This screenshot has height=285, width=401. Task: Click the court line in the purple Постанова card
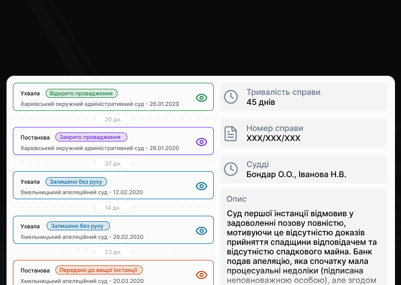pyautogui.click(x=100, y=148)
